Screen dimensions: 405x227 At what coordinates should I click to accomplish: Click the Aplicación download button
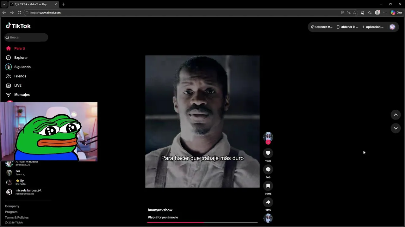pyautogui.click(x=373, y=27)
